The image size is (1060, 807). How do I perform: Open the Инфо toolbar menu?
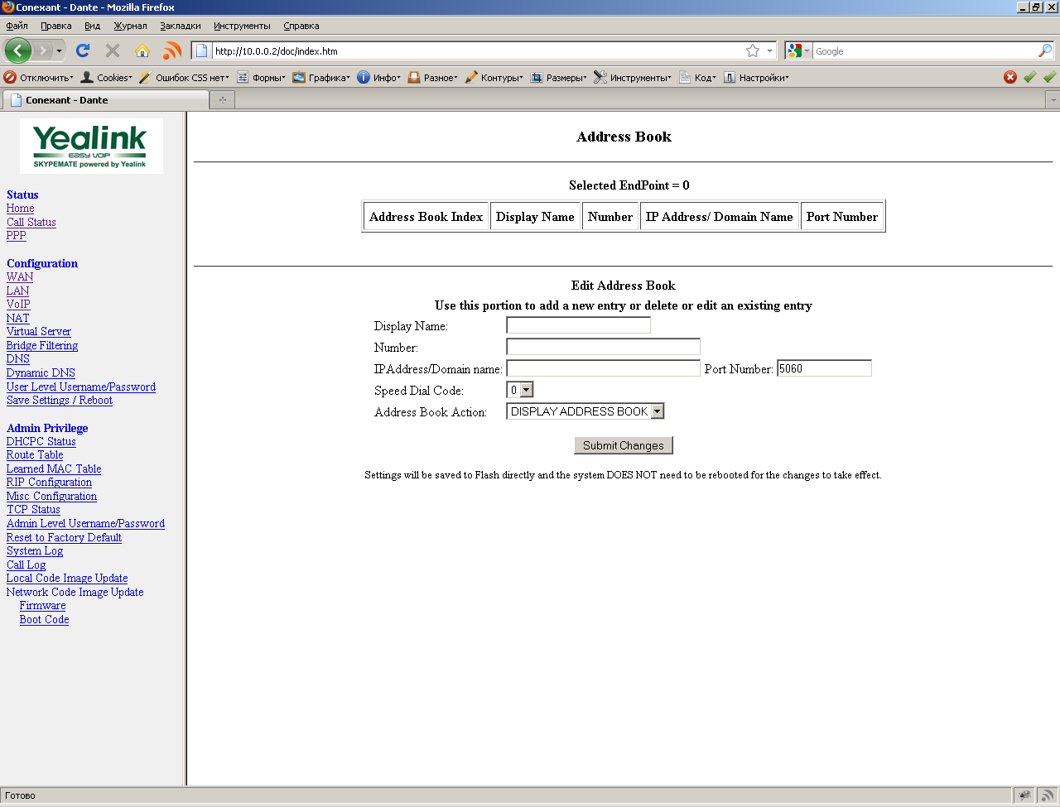pyautogui.click(x=378, y=77)
